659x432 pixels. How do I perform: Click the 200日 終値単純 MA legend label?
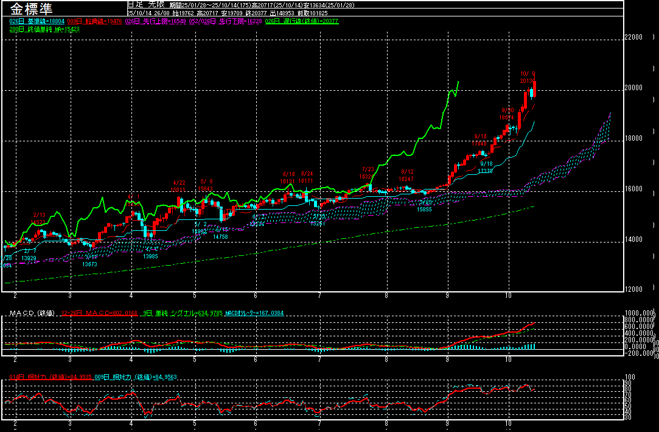(x=37, y=29)
